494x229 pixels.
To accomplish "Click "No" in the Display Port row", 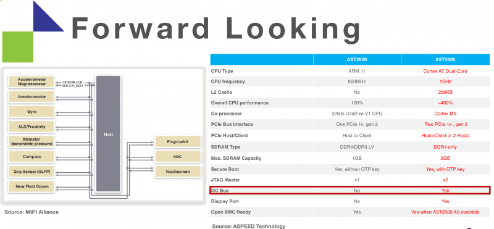I will [357, 201].
